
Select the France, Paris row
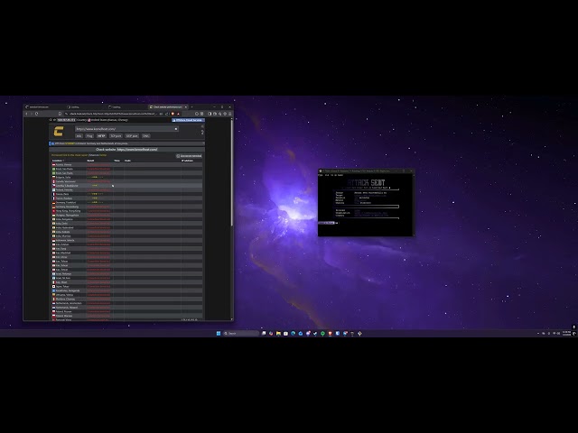[126, 194]
